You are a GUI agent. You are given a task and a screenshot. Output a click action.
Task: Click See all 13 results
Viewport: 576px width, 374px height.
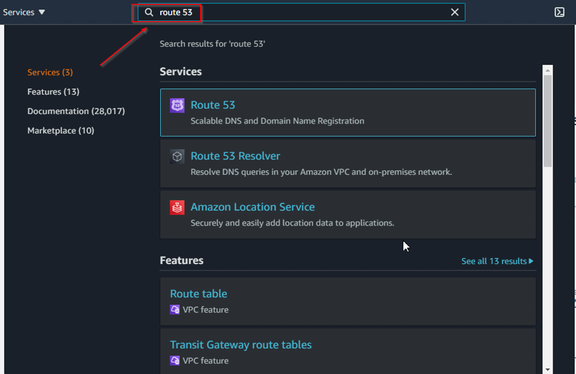[494, 261]
